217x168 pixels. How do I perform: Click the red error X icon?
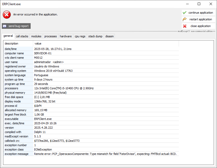point(7,15)
